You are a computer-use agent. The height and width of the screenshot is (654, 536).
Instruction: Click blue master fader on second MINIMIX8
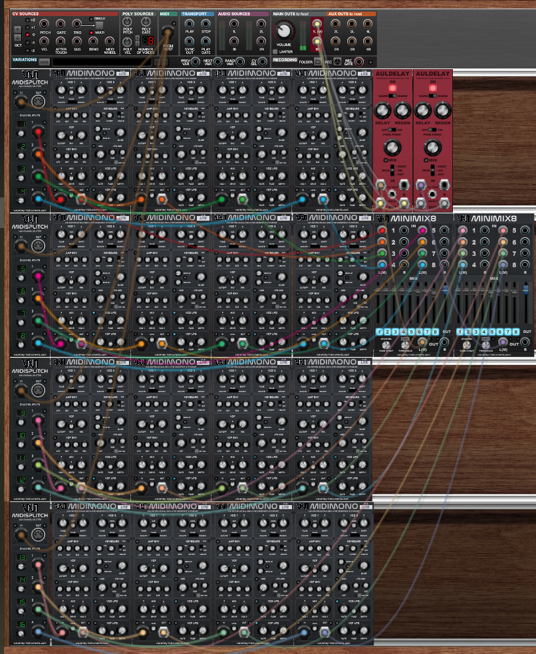pos(525,290)
